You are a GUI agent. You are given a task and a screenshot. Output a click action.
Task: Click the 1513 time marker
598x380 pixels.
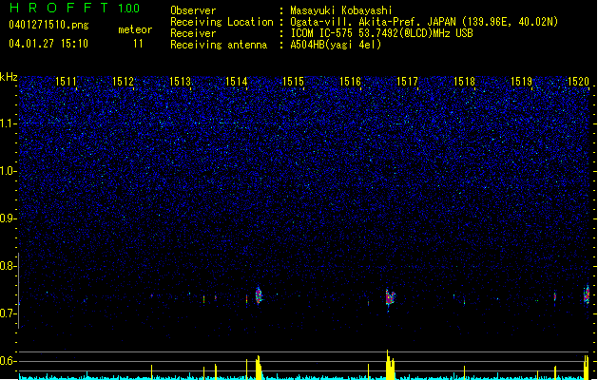(x=180, y=82)
